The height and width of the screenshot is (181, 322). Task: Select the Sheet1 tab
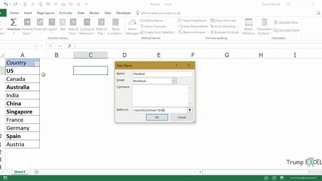tap(20, 172)
